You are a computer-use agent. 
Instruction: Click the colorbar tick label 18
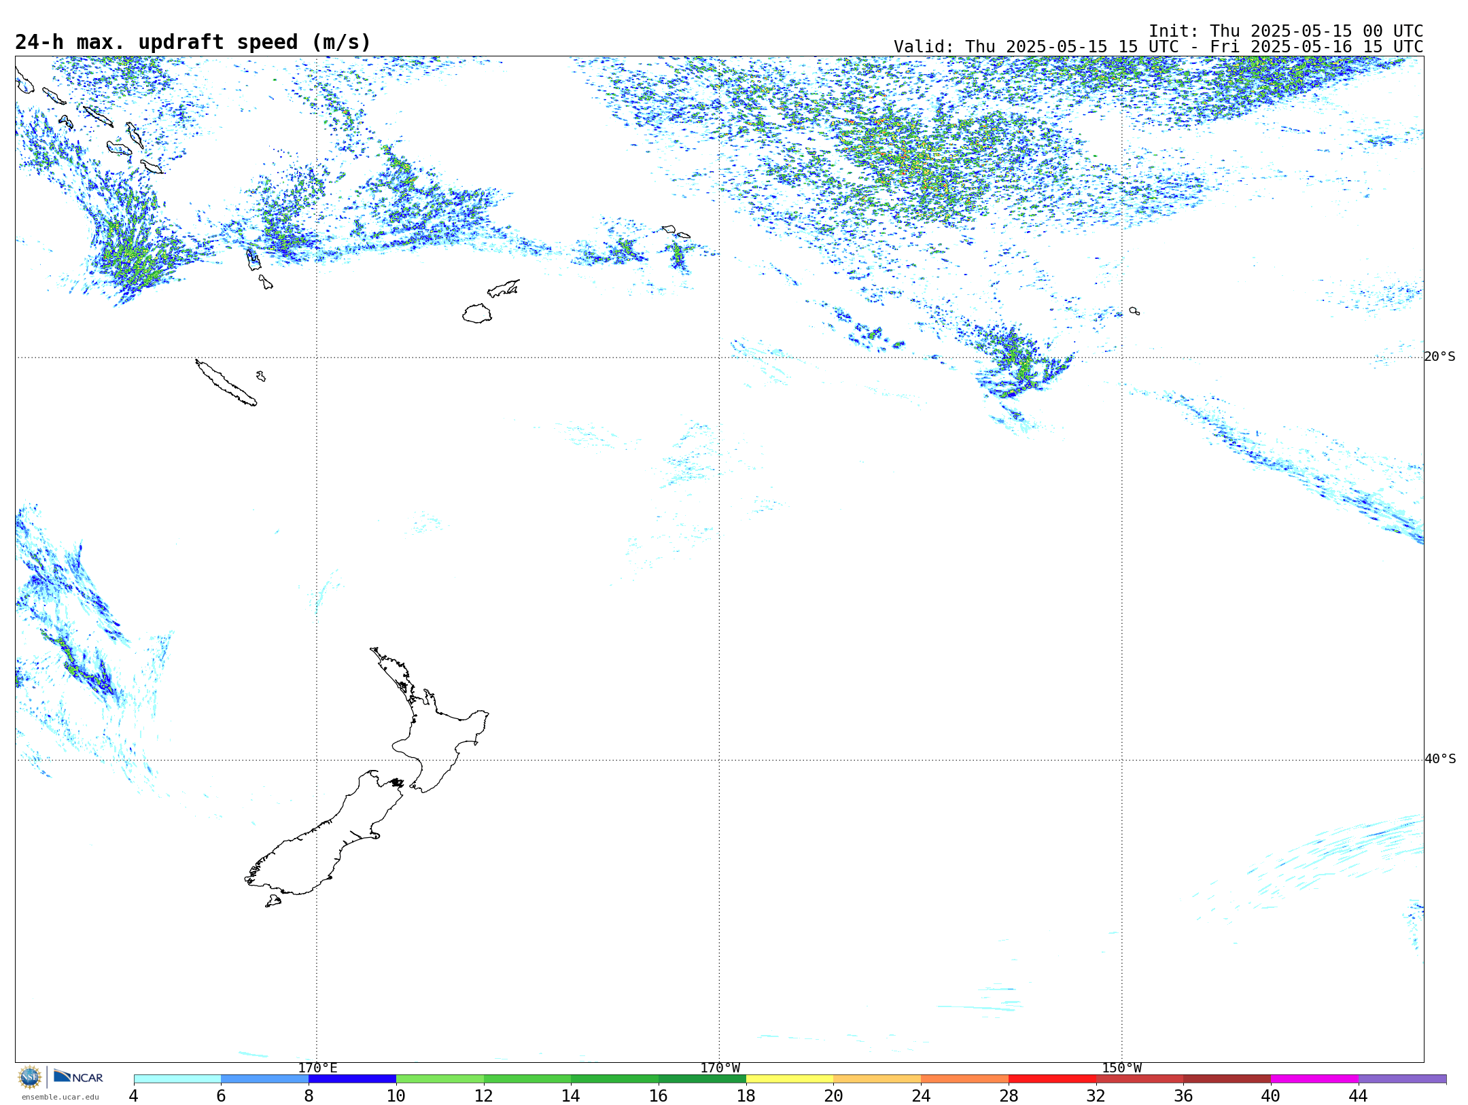(746, 1095)
